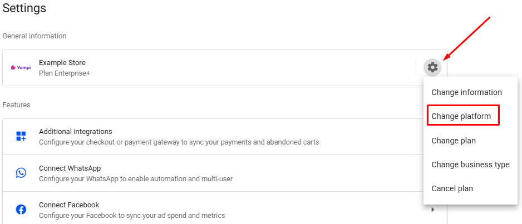Click the Example Store name

tap(62, 63)
